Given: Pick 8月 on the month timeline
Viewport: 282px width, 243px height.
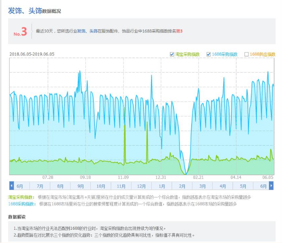Looking at the screenshot, I should (x=60, y=186).
